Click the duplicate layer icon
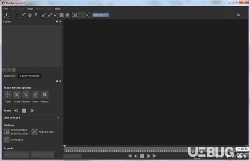 [x=9, y=70]
